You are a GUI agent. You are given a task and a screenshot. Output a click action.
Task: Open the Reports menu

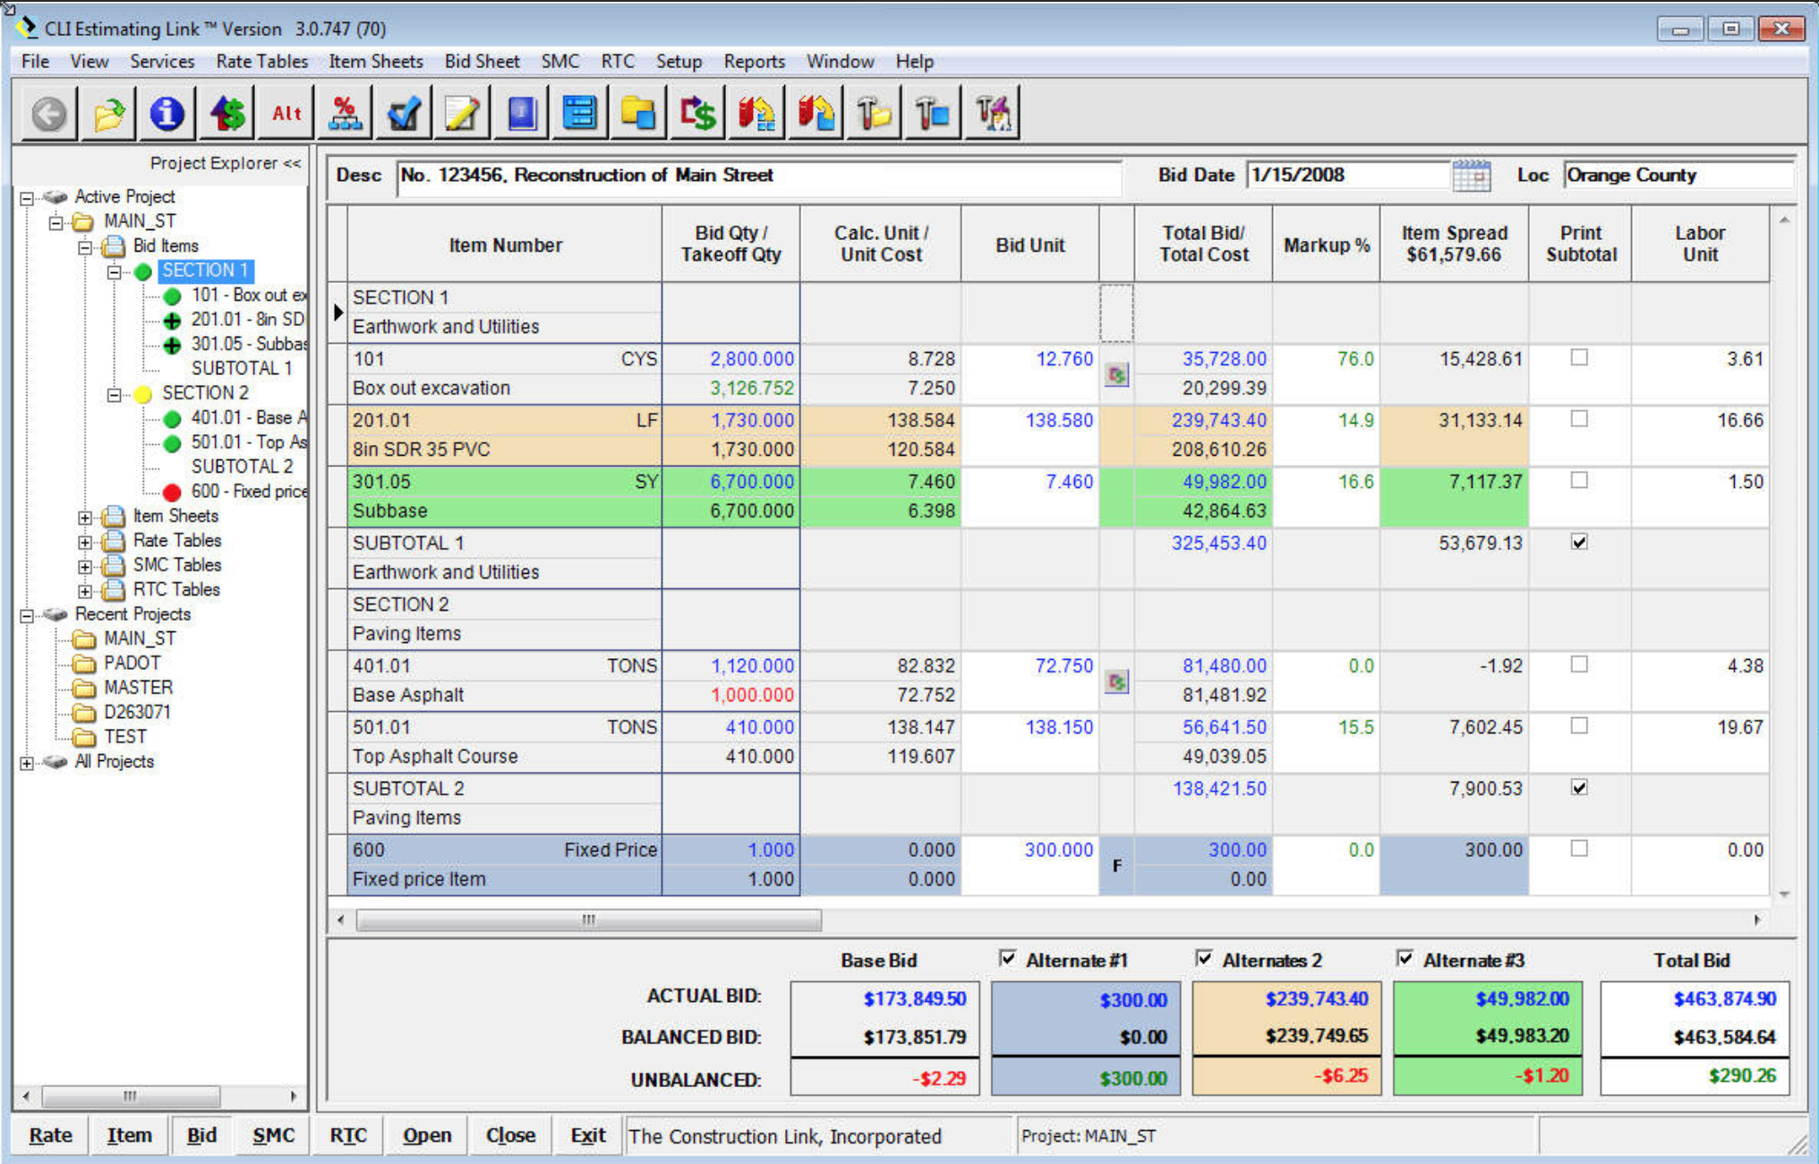[754, 62]
